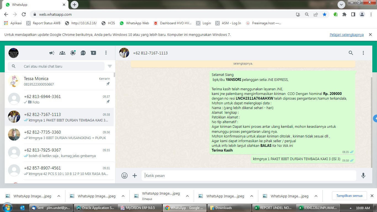Open the tab search chevron
Viewport: 377px width, 212px height.
(x=341, y=5)
